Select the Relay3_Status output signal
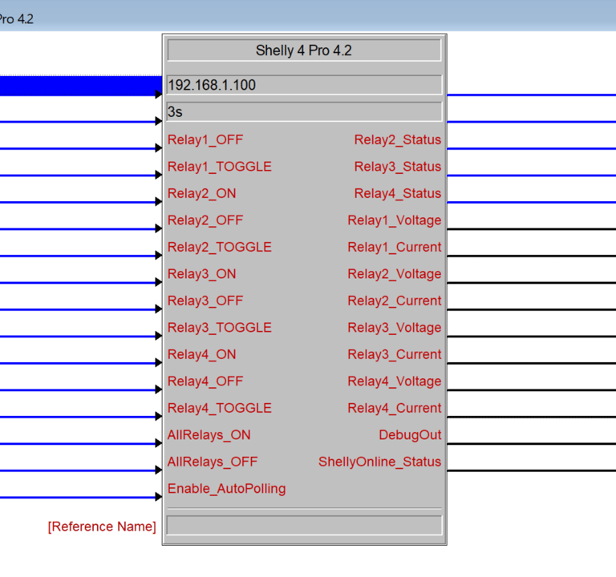Screen dimensions: 616x577 tap(398, 167)
